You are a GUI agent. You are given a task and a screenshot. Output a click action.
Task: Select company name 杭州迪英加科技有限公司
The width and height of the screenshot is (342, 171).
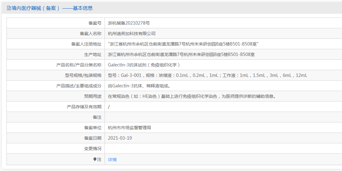(x=131, y=34)
